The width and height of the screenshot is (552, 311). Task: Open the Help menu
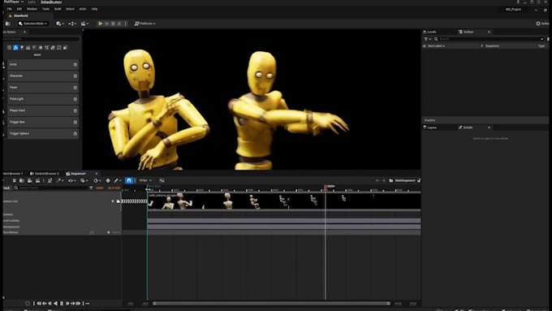click(94, 9)
